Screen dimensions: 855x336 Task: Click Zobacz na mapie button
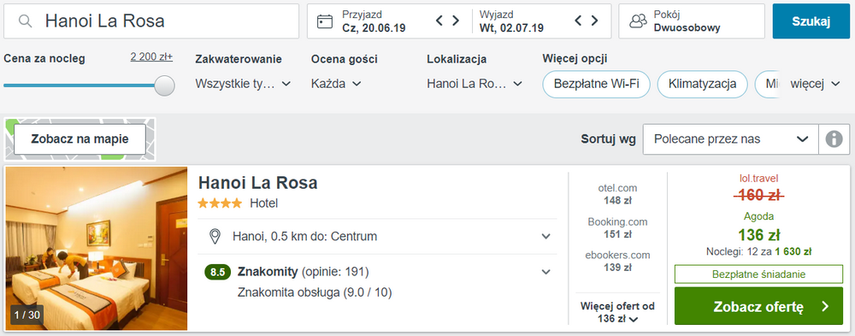[x=80, y=139]
